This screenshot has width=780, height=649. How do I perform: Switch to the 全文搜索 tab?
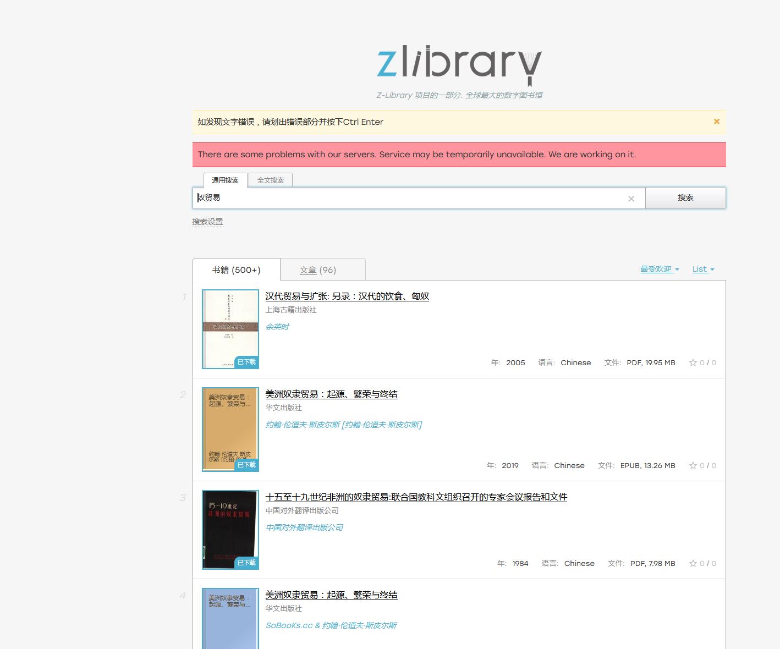(271, 180)
